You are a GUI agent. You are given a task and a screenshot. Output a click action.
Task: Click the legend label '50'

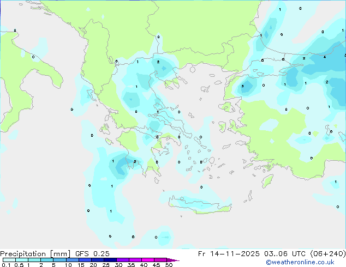click(169, 265)
